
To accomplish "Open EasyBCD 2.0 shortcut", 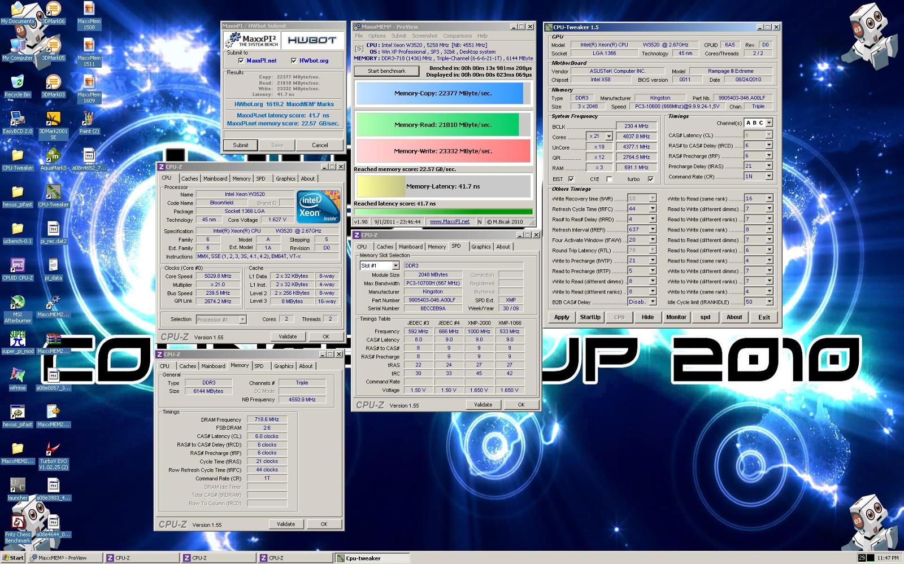I will coord(18,123).
